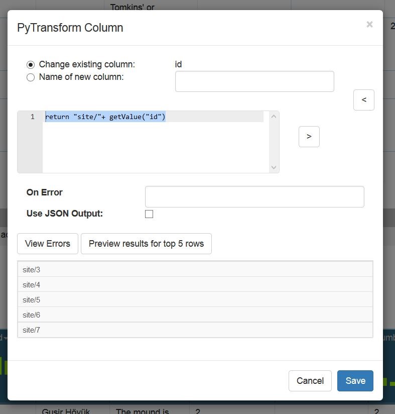Cancel the PyTransform dialog
Screen dimensions: 395x414
click(310, 381)
